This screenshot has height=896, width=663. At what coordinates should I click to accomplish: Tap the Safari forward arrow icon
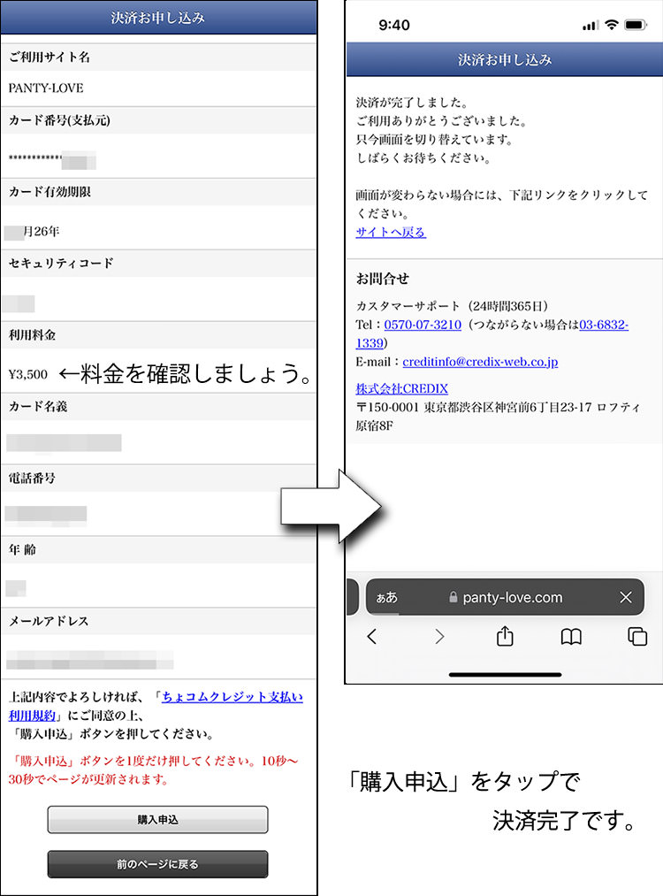439,636
